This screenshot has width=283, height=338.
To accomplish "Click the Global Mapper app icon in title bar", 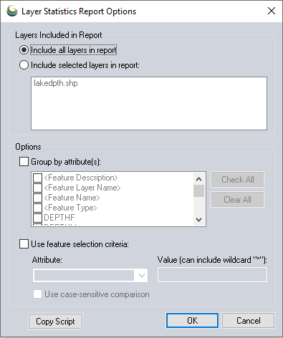I will tap(12, 11).
